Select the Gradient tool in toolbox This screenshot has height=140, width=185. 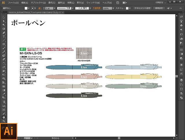click(4, 90)
